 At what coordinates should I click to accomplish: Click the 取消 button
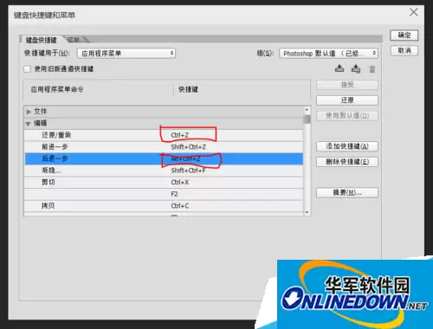tap(404, 50)
